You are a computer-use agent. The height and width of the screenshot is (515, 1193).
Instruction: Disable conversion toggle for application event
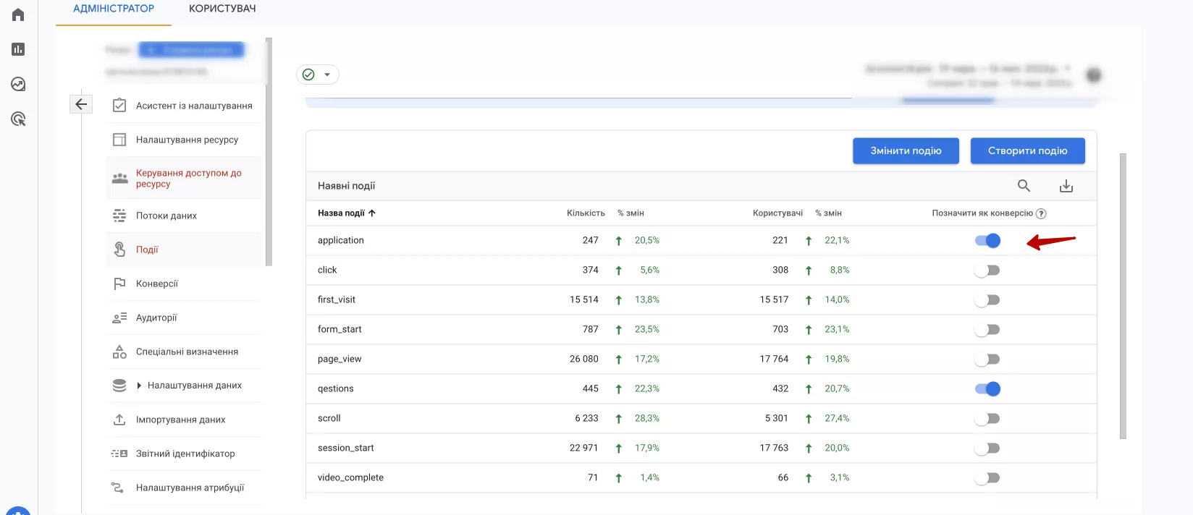[987, 241]
